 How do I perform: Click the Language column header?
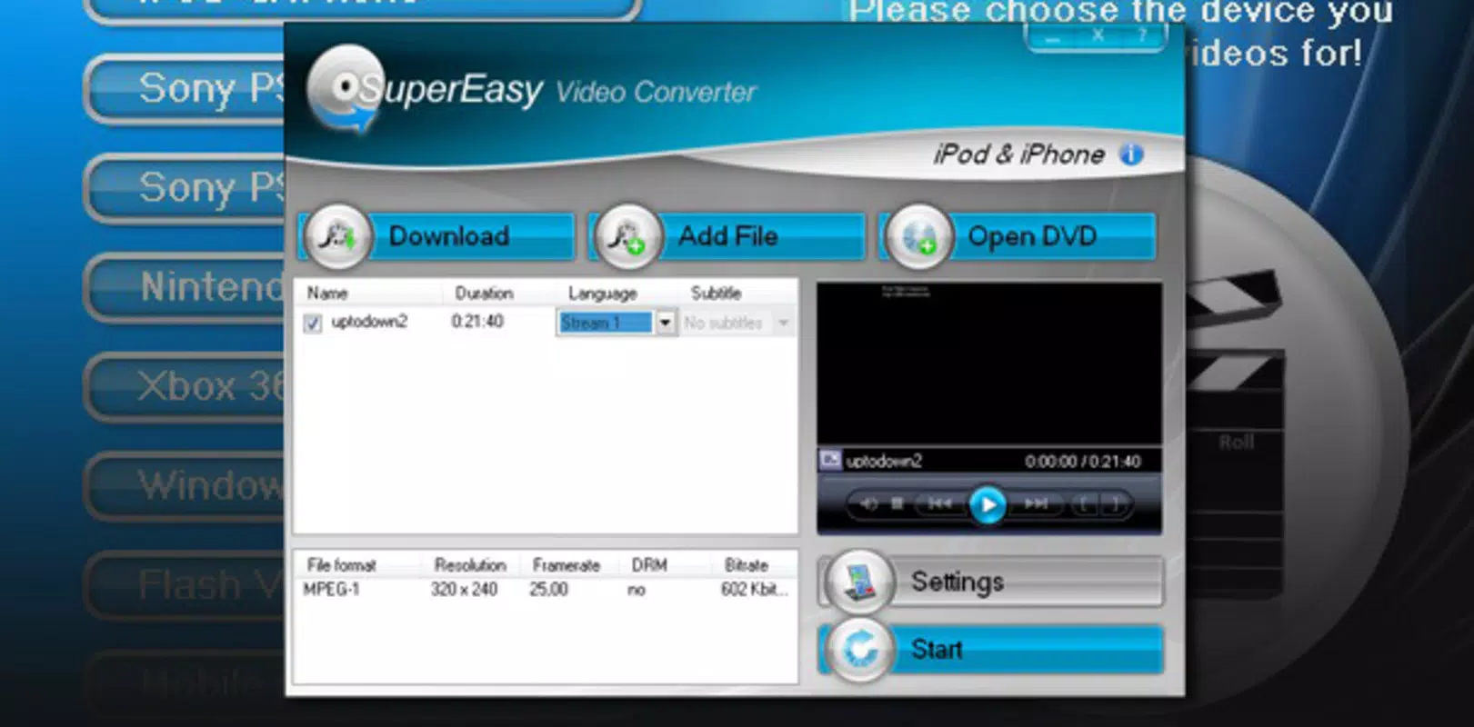pos(602,294)
